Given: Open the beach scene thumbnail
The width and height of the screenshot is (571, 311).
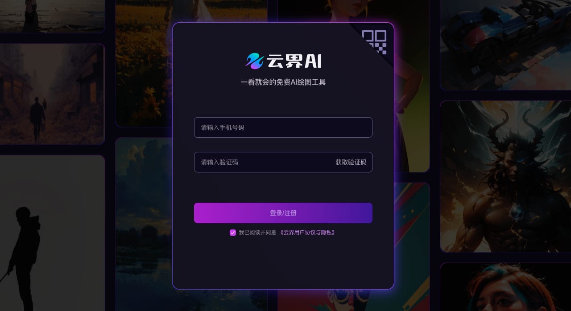Looking at the screenshot, I should point(52,16).
